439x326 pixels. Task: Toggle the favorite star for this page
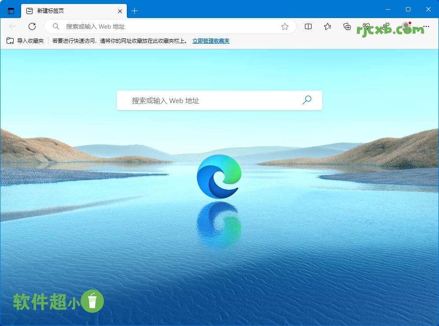(x=284, y=26)
